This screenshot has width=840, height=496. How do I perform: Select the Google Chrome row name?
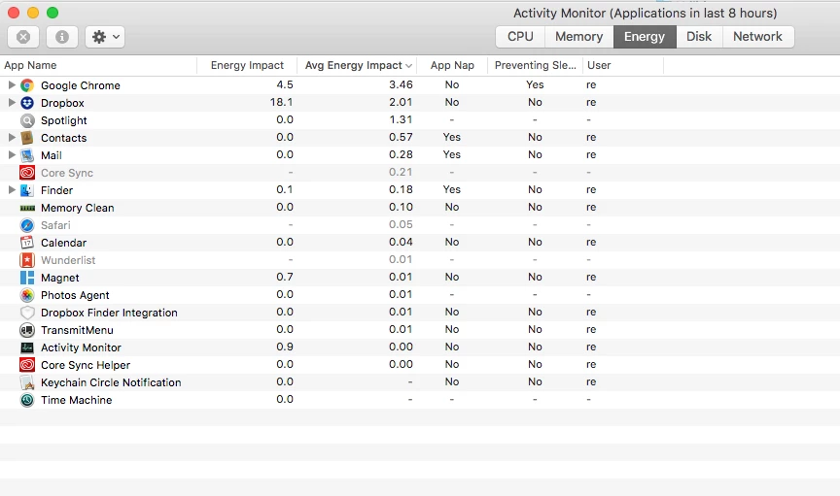point(81,85)
